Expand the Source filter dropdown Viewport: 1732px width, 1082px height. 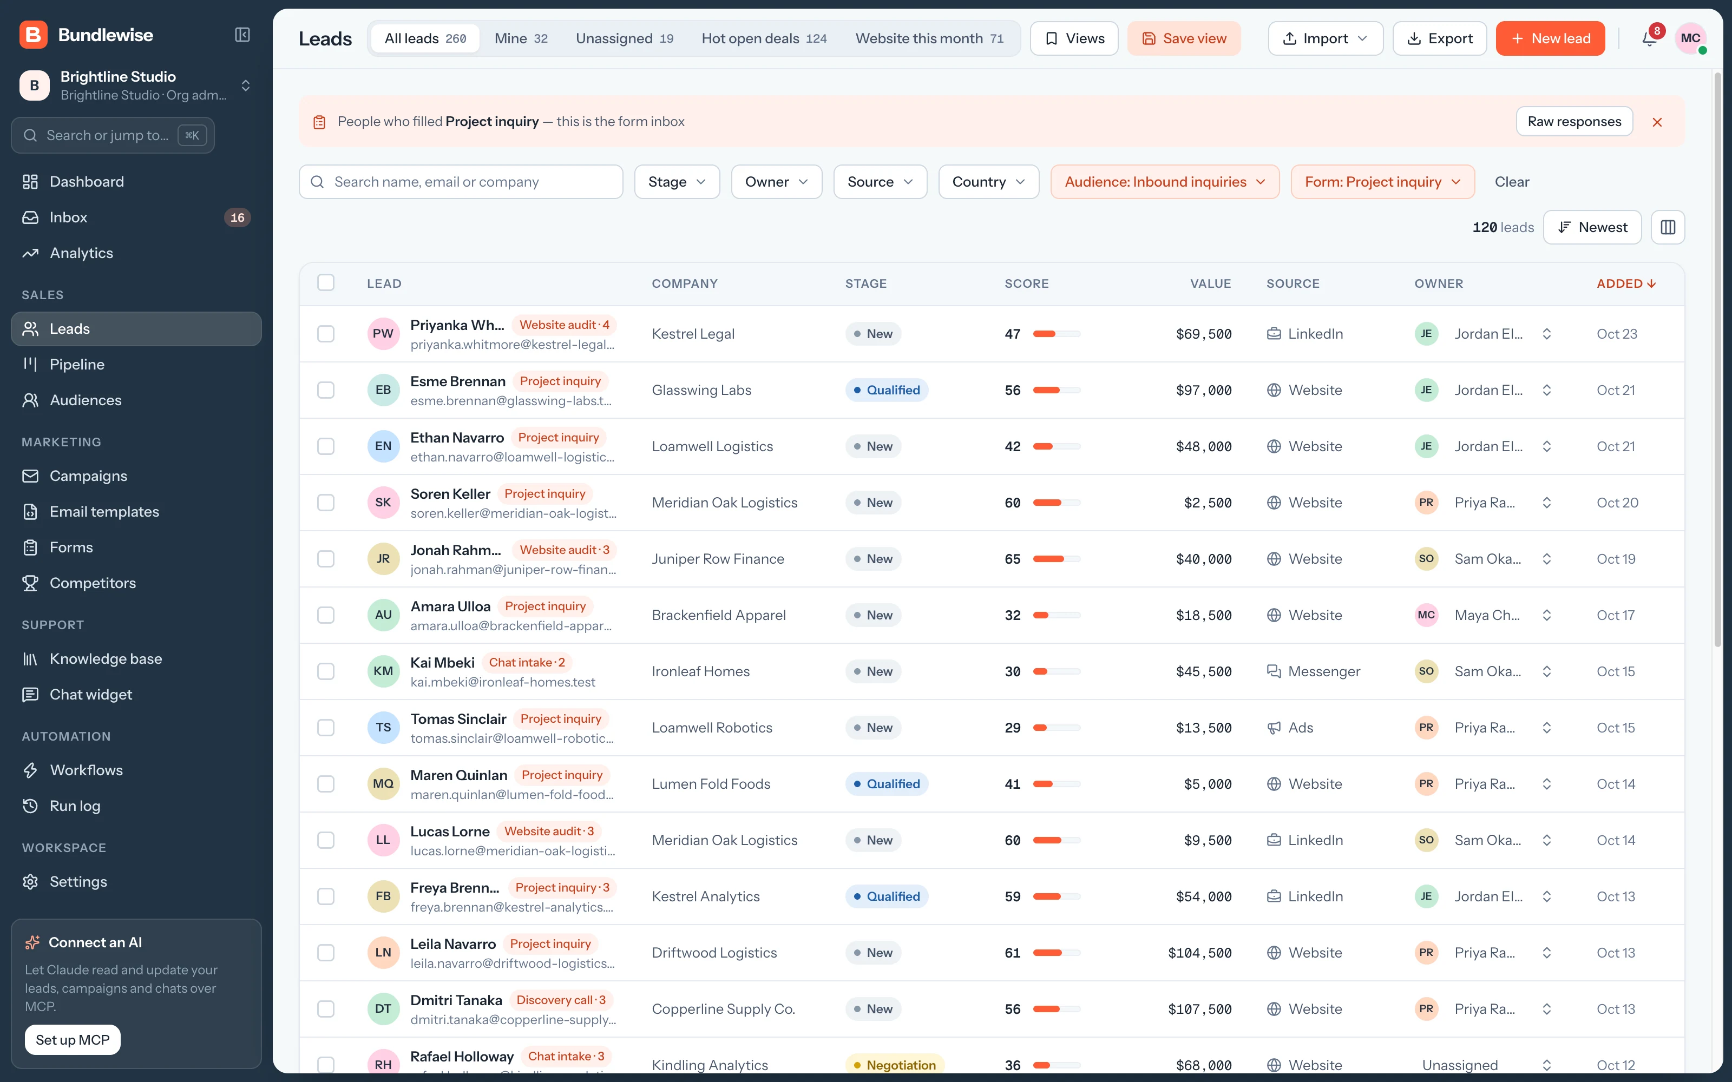click(880, 182)
